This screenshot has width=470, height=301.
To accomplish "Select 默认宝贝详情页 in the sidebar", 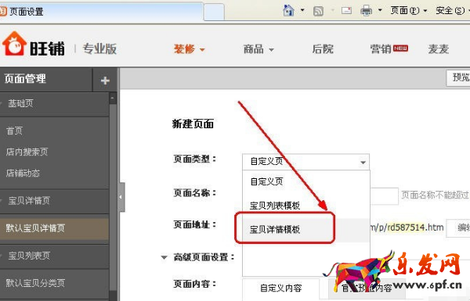I will tap(54, 228).
